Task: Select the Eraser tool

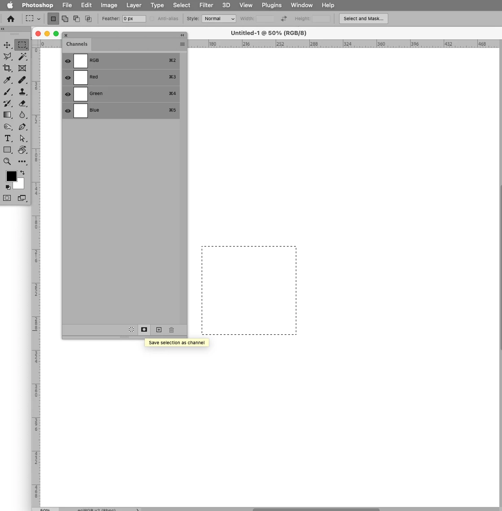Action: pos(22,103)
